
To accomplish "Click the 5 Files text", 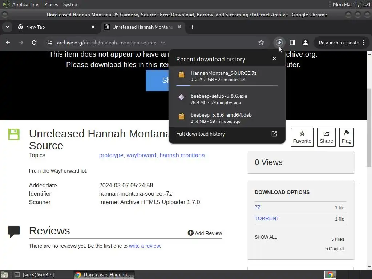I will click(x=337, y=239).
